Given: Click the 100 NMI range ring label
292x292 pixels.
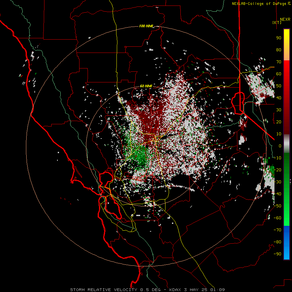Looking at the screenshot, I should (x=146, y=26).
